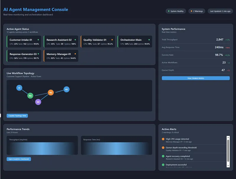This screenshot has width=236, height=179.
Task: Select the RA node in workflow topology
Action: pos(30,96)
